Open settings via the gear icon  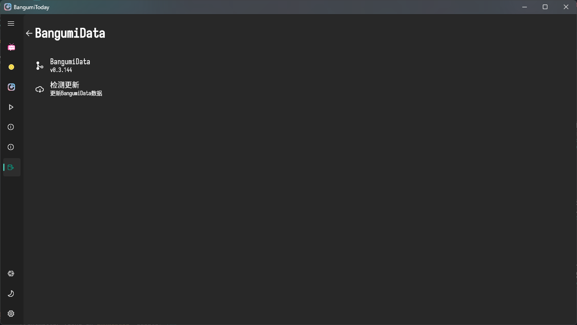click(x=11, y=314)
